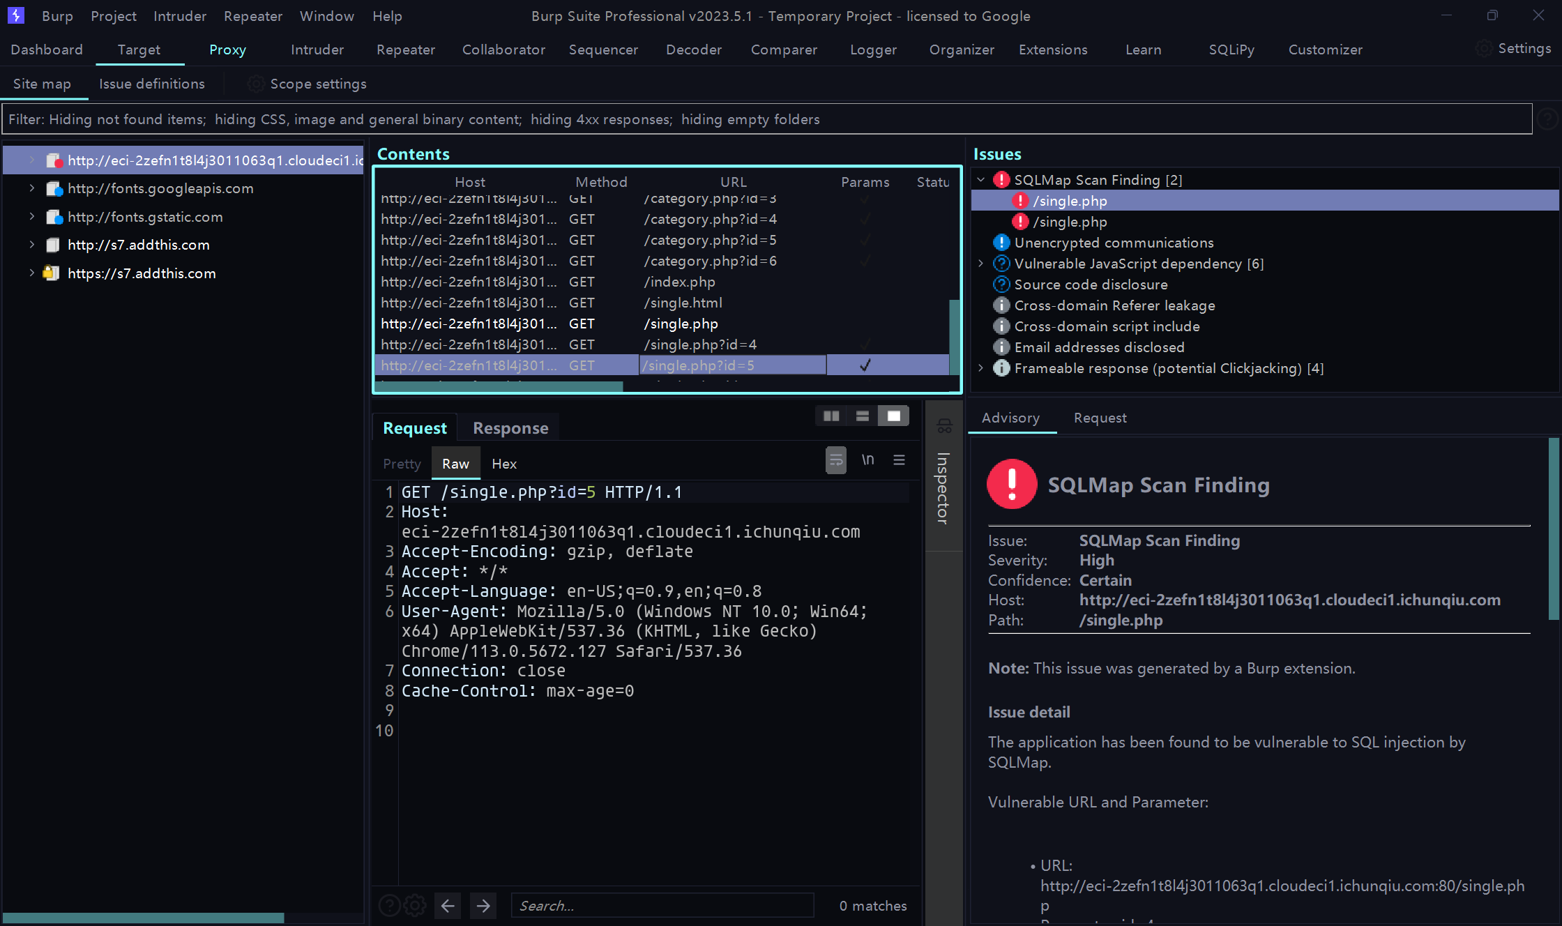Screen dimensions: 1562x926
Task: Click Unencrypted communications blue severity icon
Action: tap(1001, 243)
